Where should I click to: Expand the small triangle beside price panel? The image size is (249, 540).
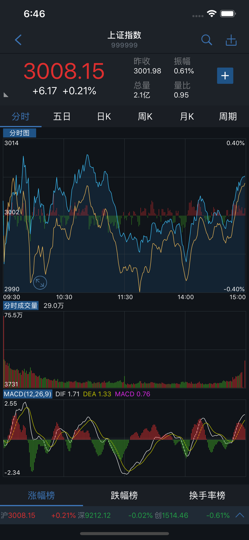click(6, 95)
